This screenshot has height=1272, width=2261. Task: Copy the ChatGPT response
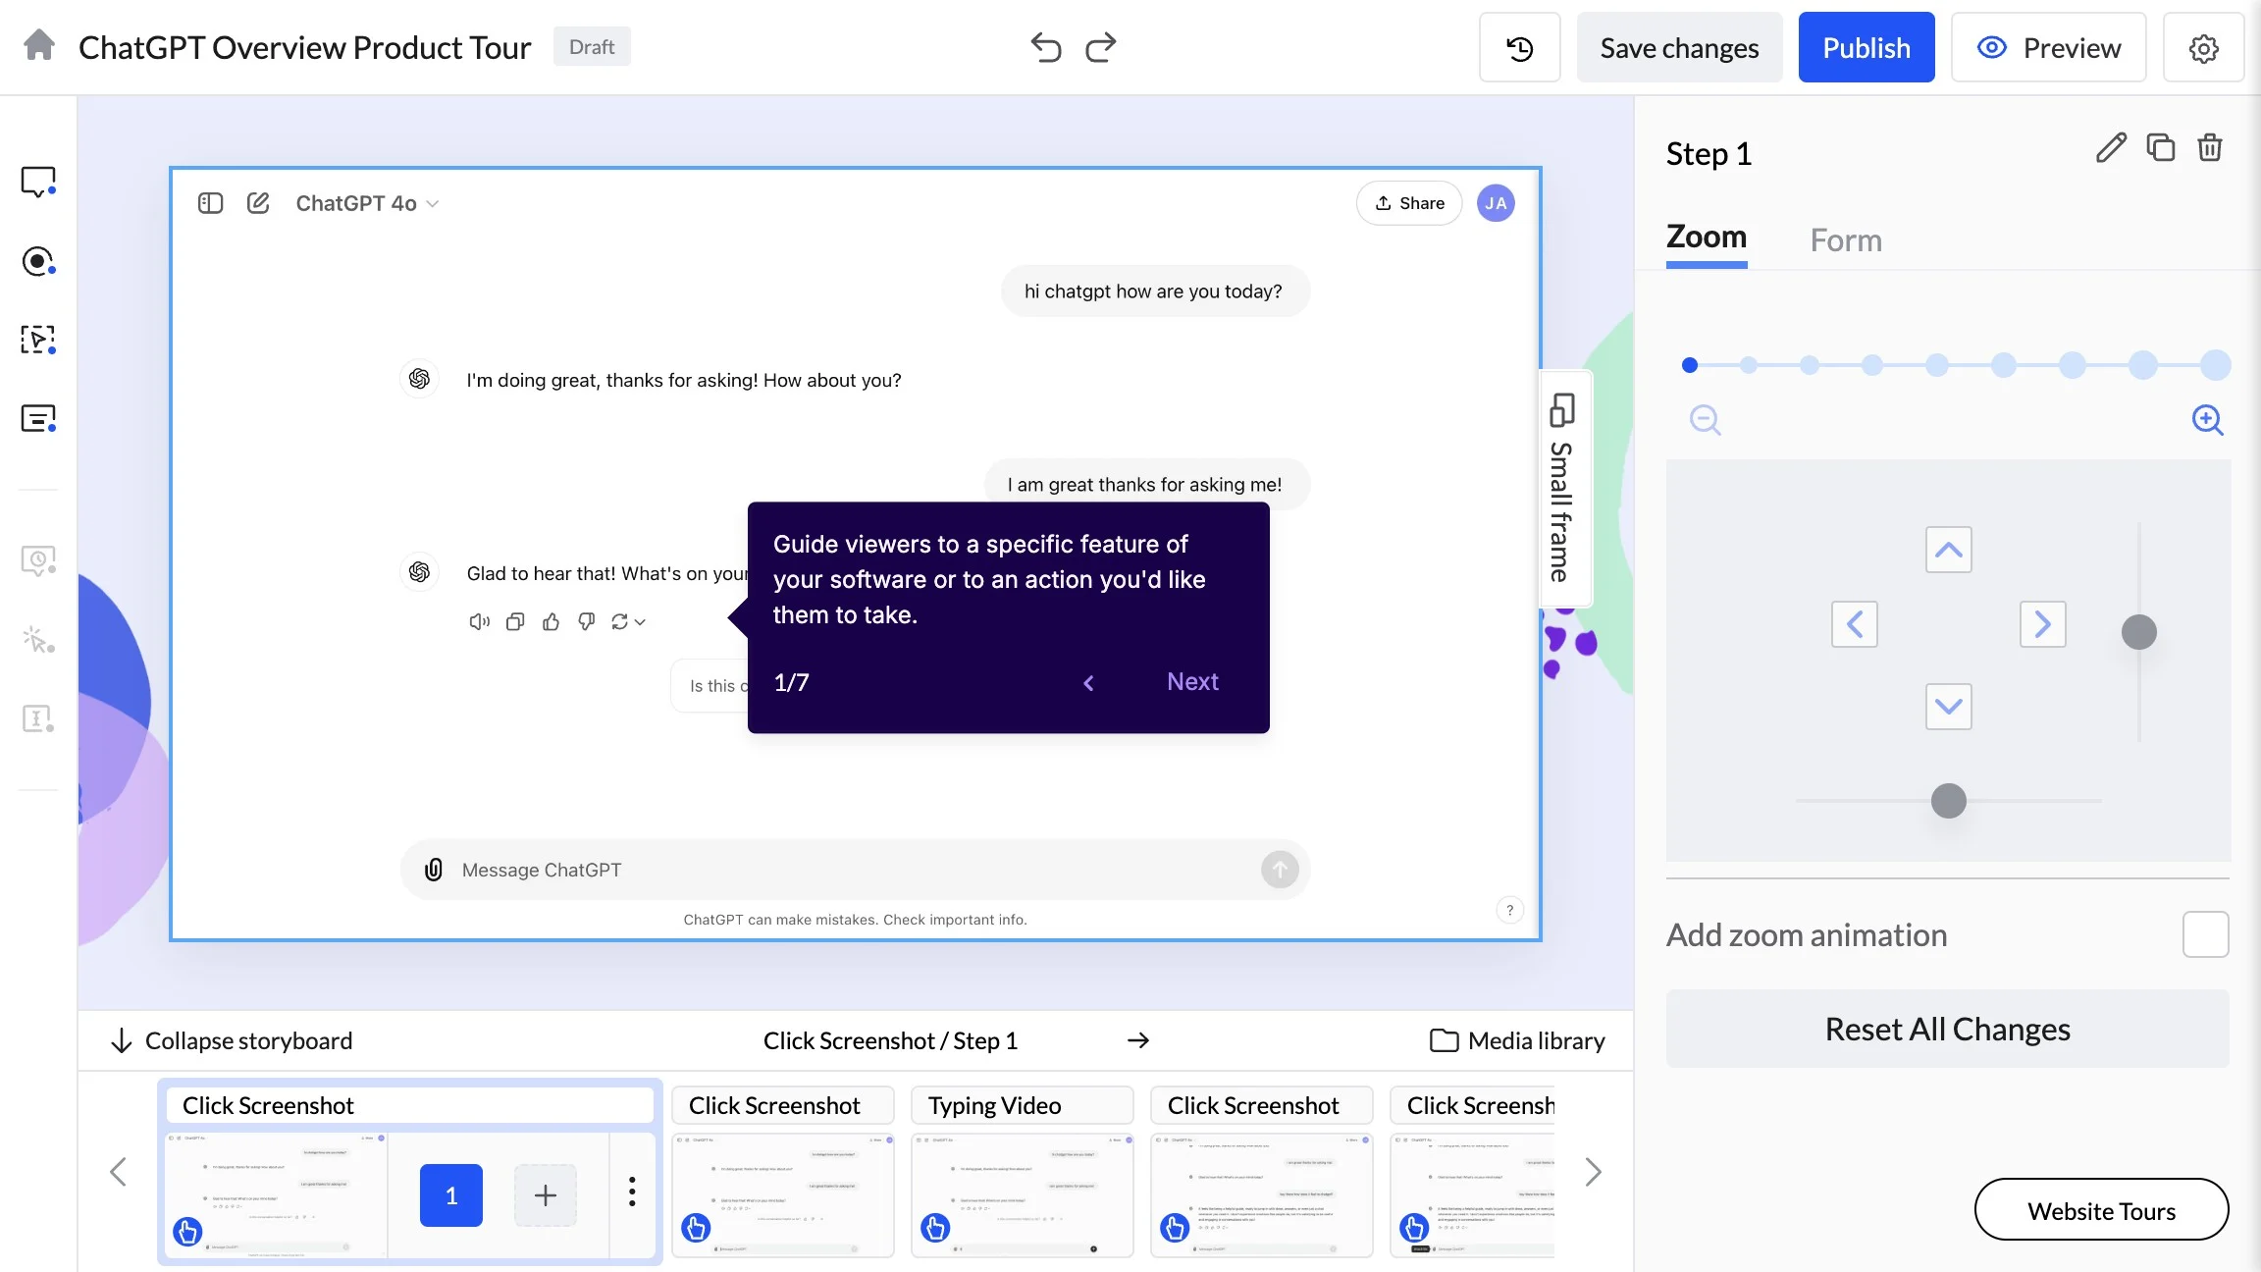pyautogui.click(x=515, y=621)
